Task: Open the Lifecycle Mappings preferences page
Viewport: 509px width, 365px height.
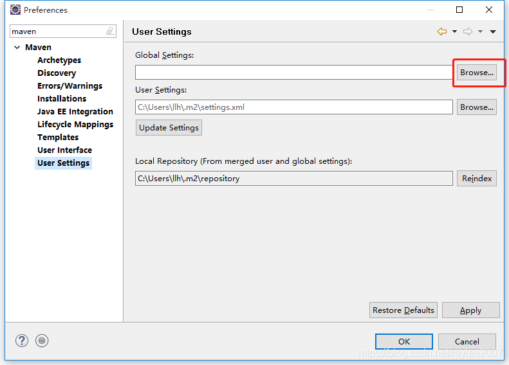Action: click(x=75, y=125)
